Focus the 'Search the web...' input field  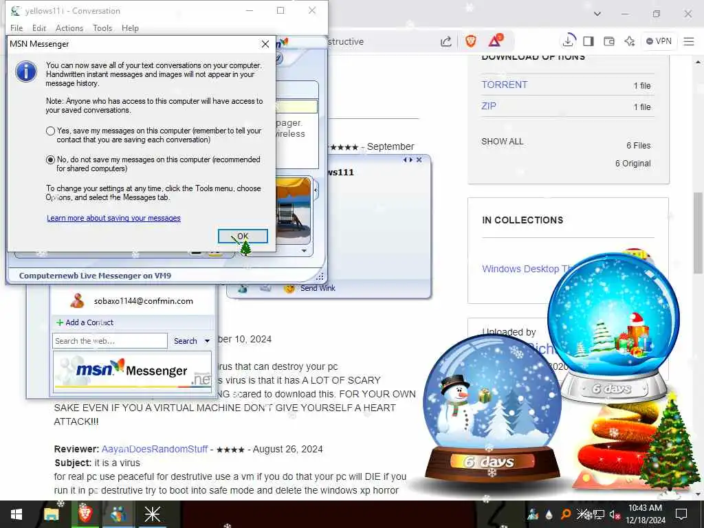click(x=110, y=341)
